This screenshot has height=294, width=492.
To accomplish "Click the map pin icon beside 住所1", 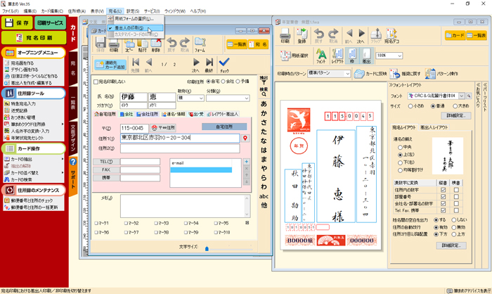I will tap(245, 139).
